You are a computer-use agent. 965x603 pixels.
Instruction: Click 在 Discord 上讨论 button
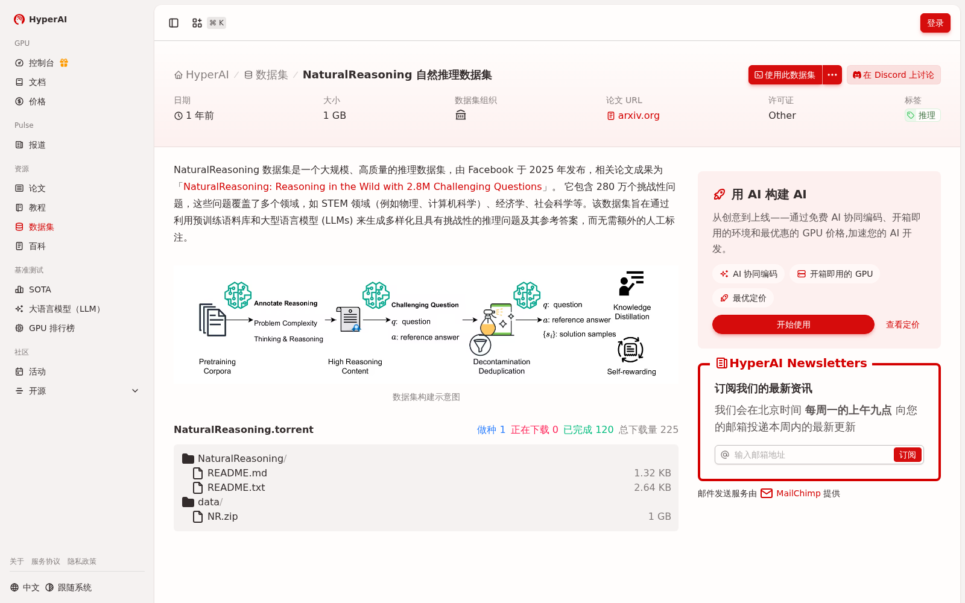[894, 75]
